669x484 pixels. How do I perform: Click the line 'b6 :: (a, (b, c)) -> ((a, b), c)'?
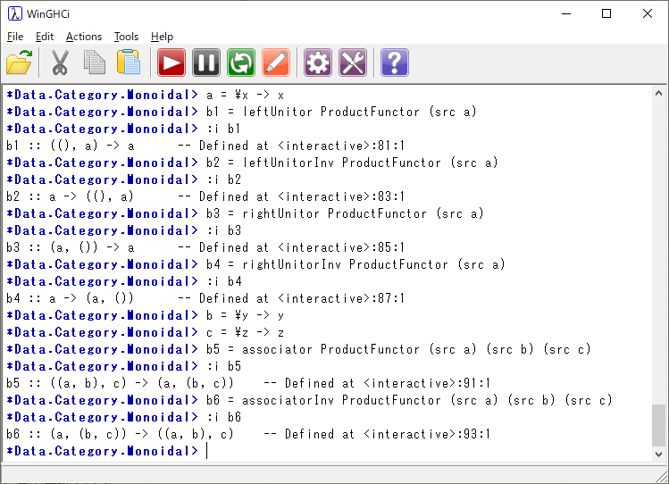120,434
